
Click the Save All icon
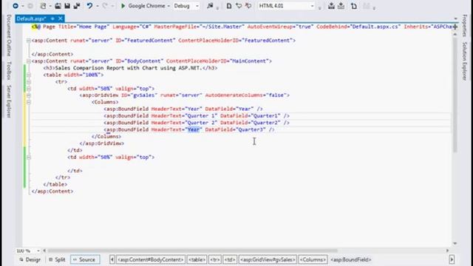click(x=77, y=6)
